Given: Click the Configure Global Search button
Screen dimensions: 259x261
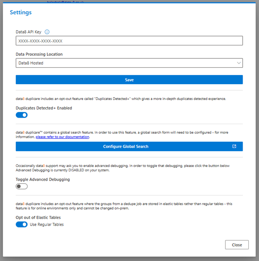Looking at the screenshot, I should (x=126, y=146).
